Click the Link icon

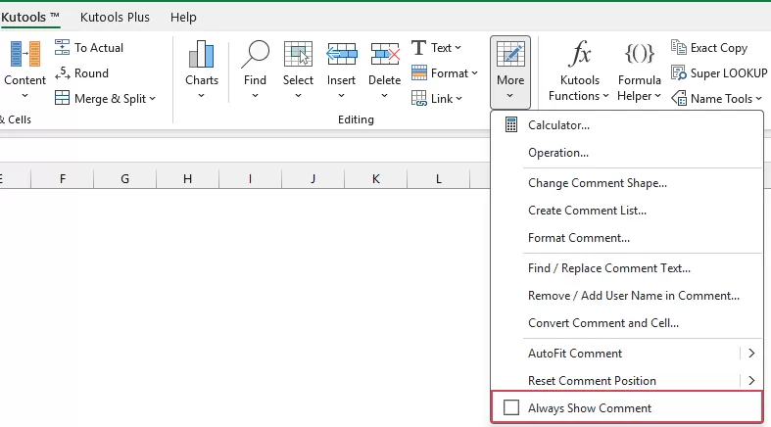(419, 98)
